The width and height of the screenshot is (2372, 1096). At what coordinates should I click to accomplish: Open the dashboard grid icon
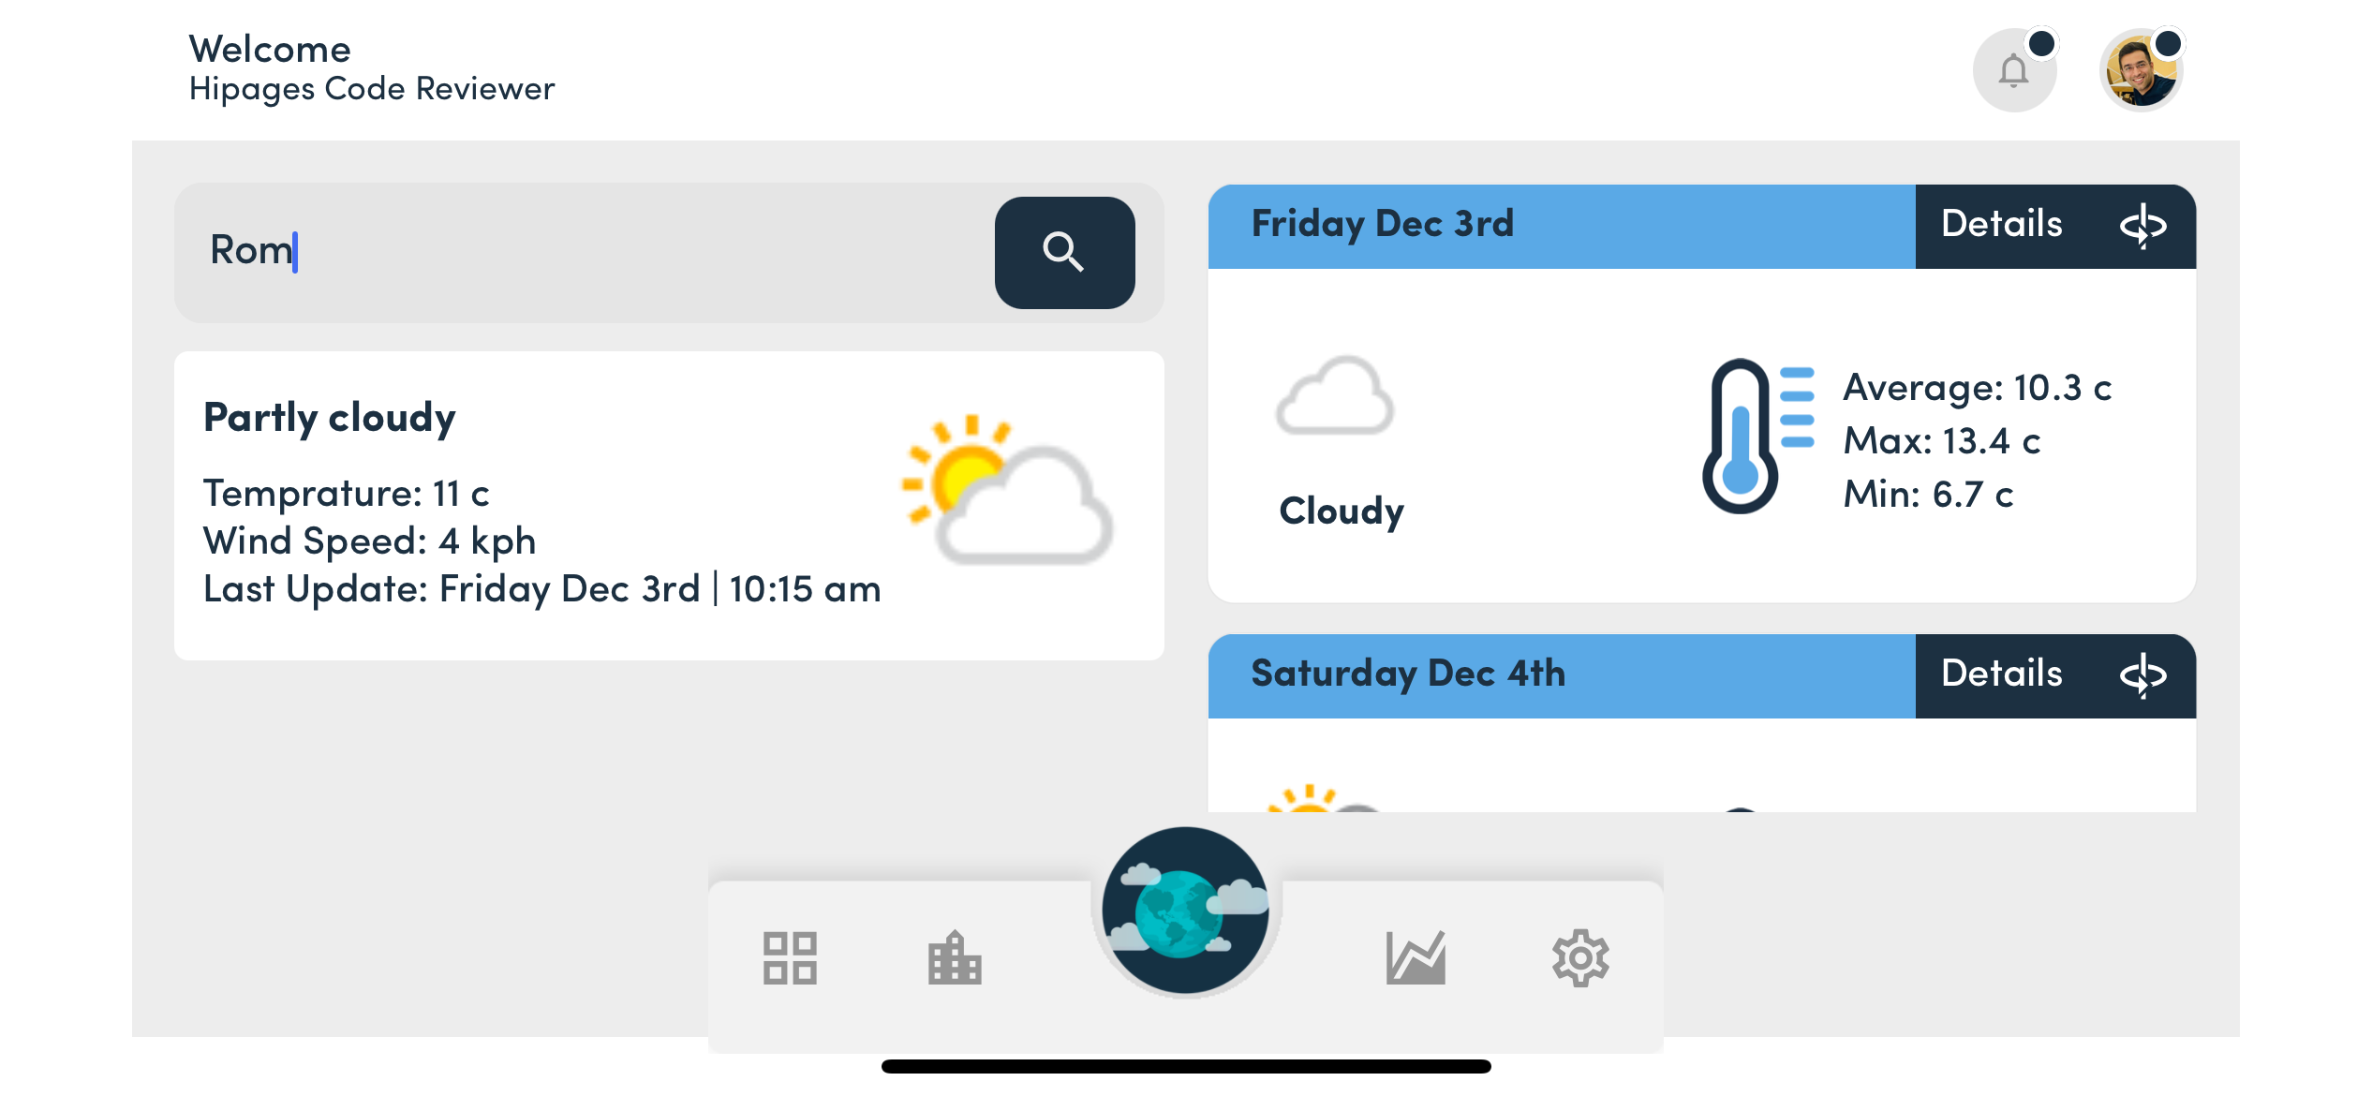[x=790, y=959]
